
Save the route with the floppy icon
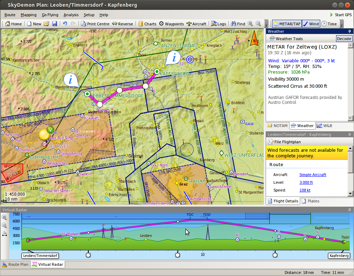(x=55, y=24)
